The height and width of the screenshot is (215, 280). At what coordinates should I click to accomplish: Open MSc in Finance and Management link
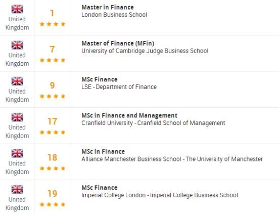point(129,115)
